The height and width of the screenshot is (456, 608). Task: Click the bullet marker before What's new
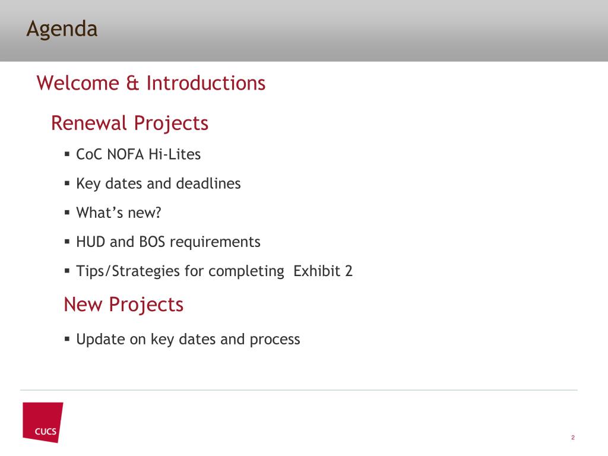coord(67,213)
